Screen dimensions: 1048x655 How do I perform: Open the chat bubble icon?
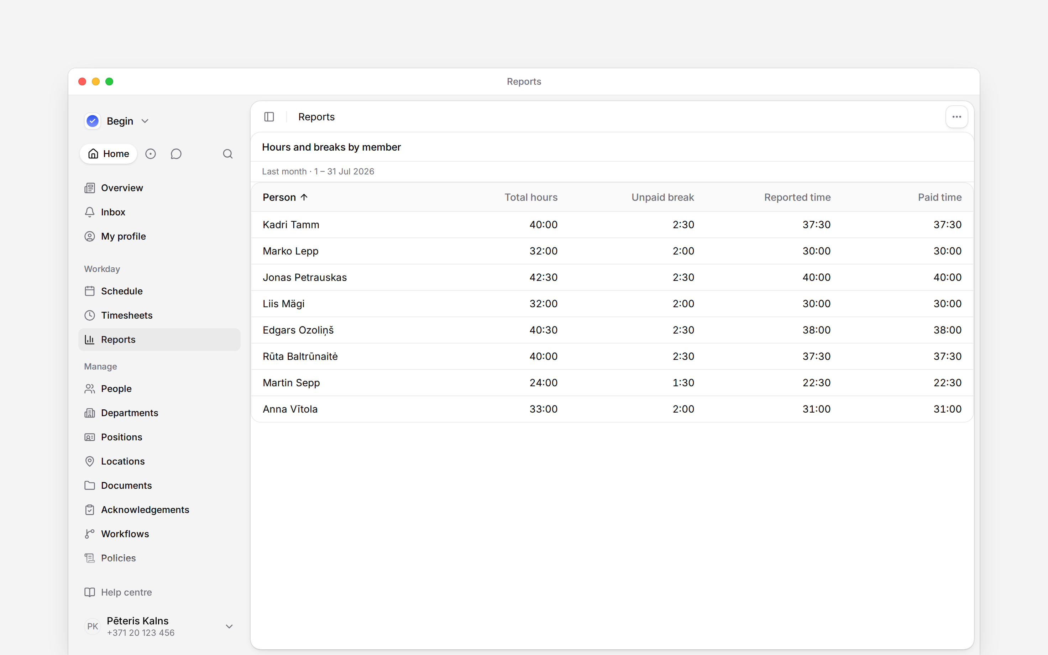(176, 154)
